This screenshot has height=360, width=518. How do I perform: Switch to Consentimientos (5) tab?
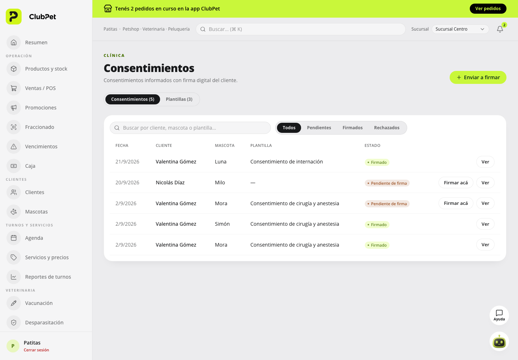coord(133,99)
